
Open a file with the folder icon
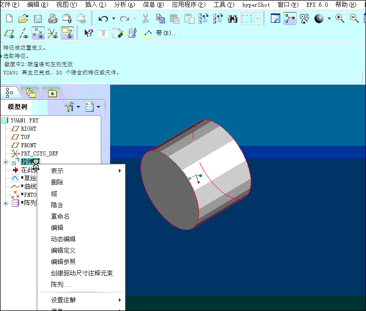coord(23,19)
